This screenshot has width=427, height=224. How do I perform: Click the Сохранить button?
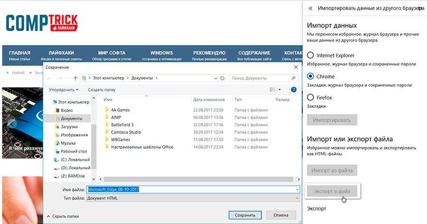tap(245, 215)
